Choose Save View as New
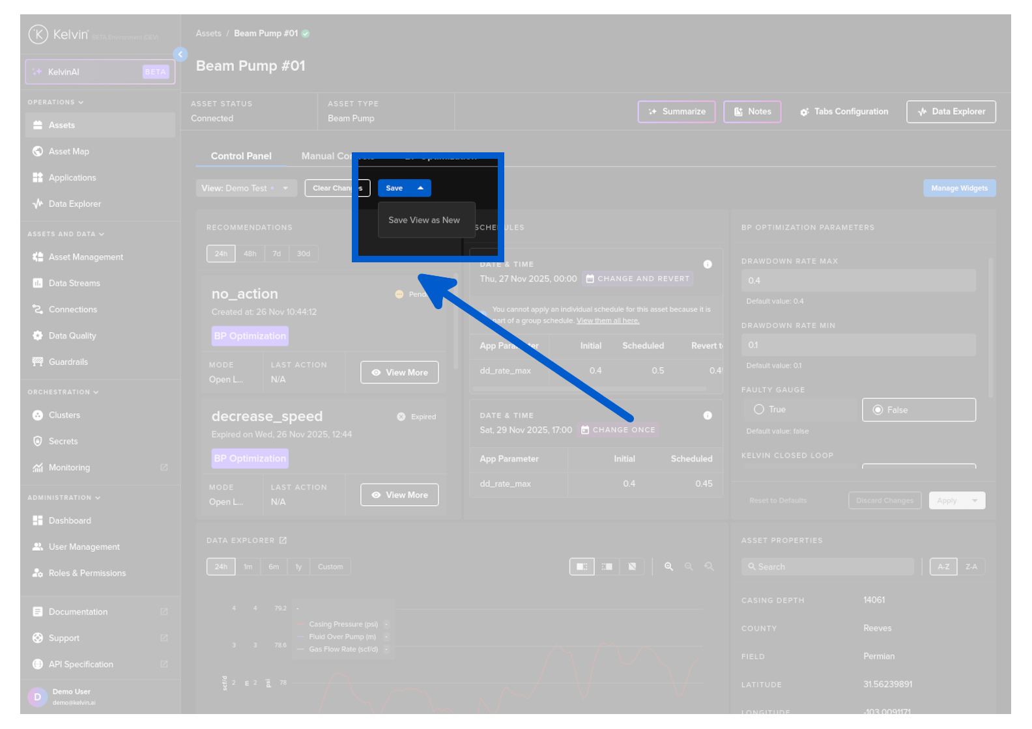1032x729 pixels. pyautogui.click(x=424, y=220)
